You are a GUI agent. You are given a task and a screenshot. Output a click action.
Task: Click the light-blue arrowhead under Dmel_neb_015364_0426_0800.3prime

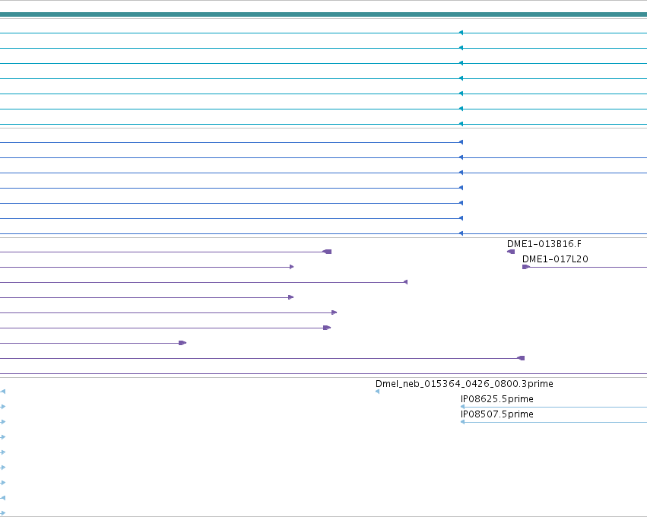[x=378, y=392]
